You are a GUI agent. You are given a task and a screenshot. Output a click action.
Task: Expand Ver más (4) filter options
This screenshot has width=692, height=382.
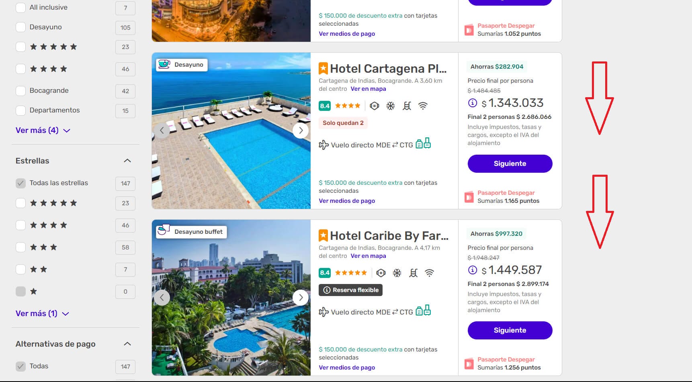(43, 131)
